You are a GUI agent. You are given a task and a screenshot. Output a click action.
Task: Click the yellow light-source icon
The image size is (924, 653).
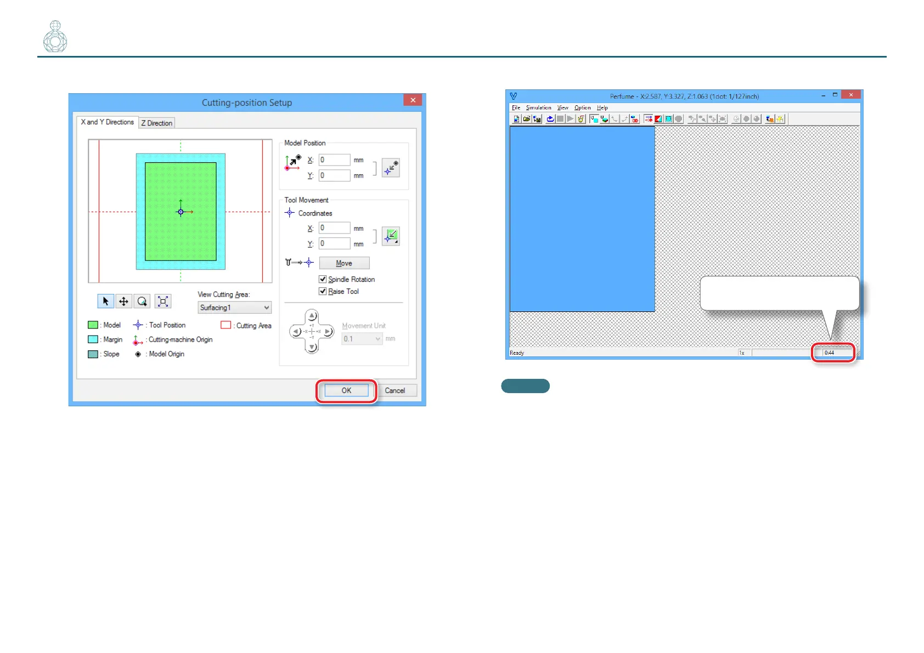(780, 119)
